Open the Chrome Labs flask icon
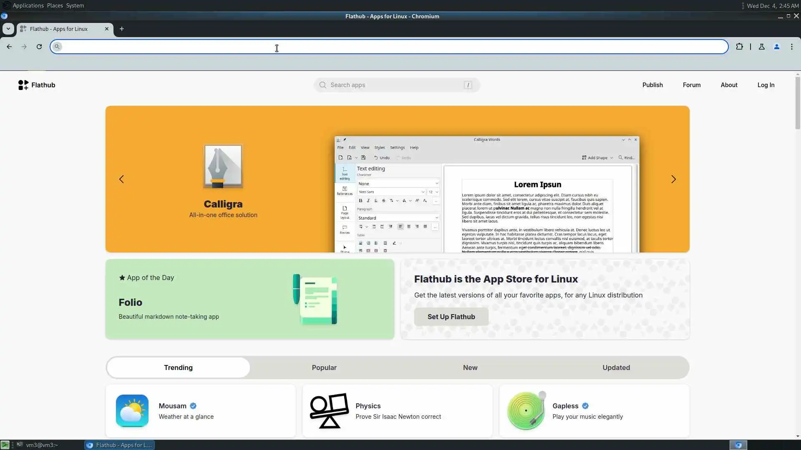Screen dimensions: 801x450 pos(761,47)
